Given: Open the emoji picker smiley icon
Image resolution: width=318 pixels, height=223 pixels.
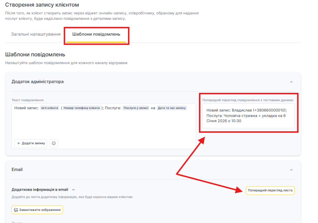Looking at the screenshot, I should [x=54, y=143].
